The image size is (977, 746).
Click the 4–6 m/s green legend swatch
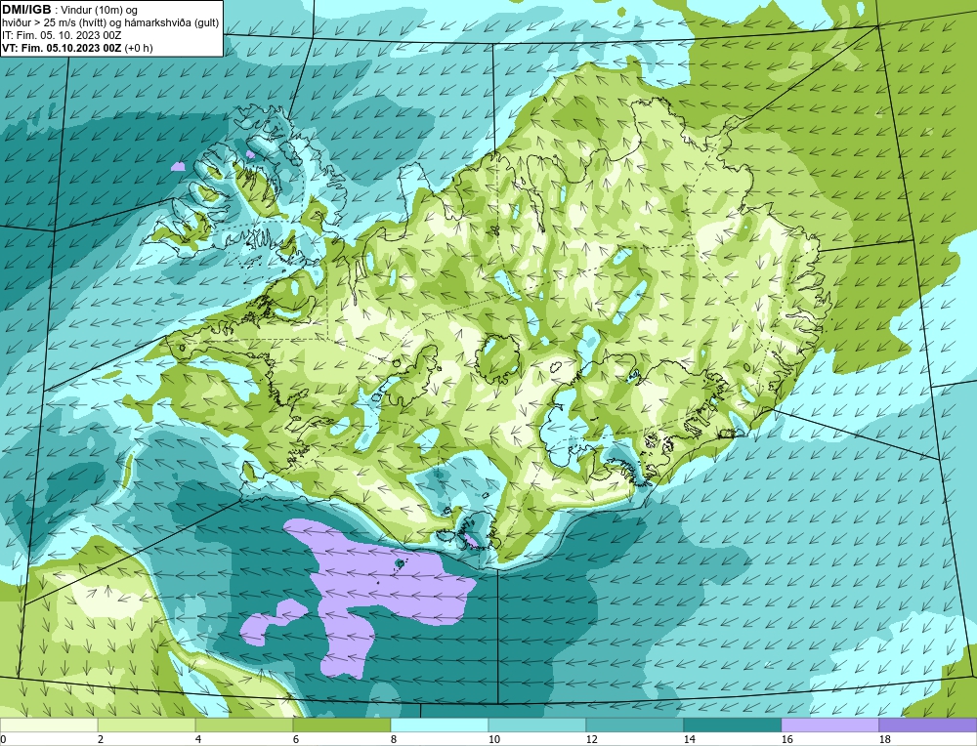point(244,725)
